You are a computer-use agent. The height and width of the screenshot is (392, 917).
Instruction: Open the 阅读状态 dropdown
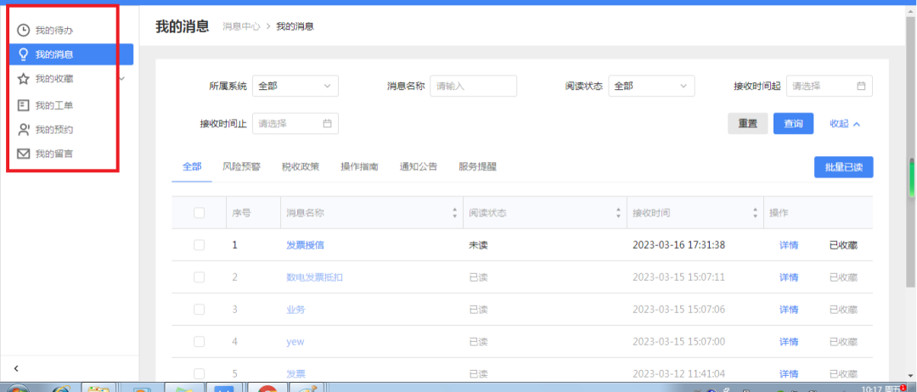click(x=651, y=86)
